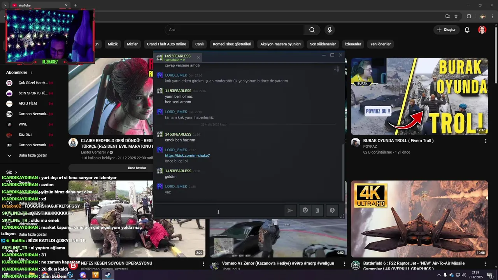
Task: Add a friend to the Steam chat
Action: click(x=337, y=69)
